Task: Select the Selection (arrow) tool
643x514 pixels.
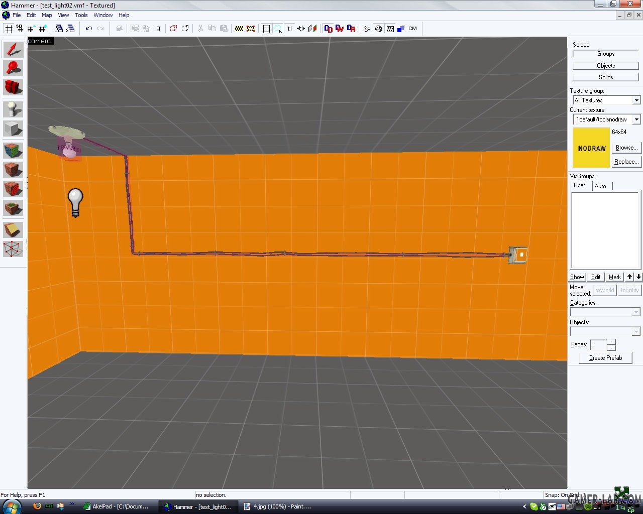Action: [13, 49]
